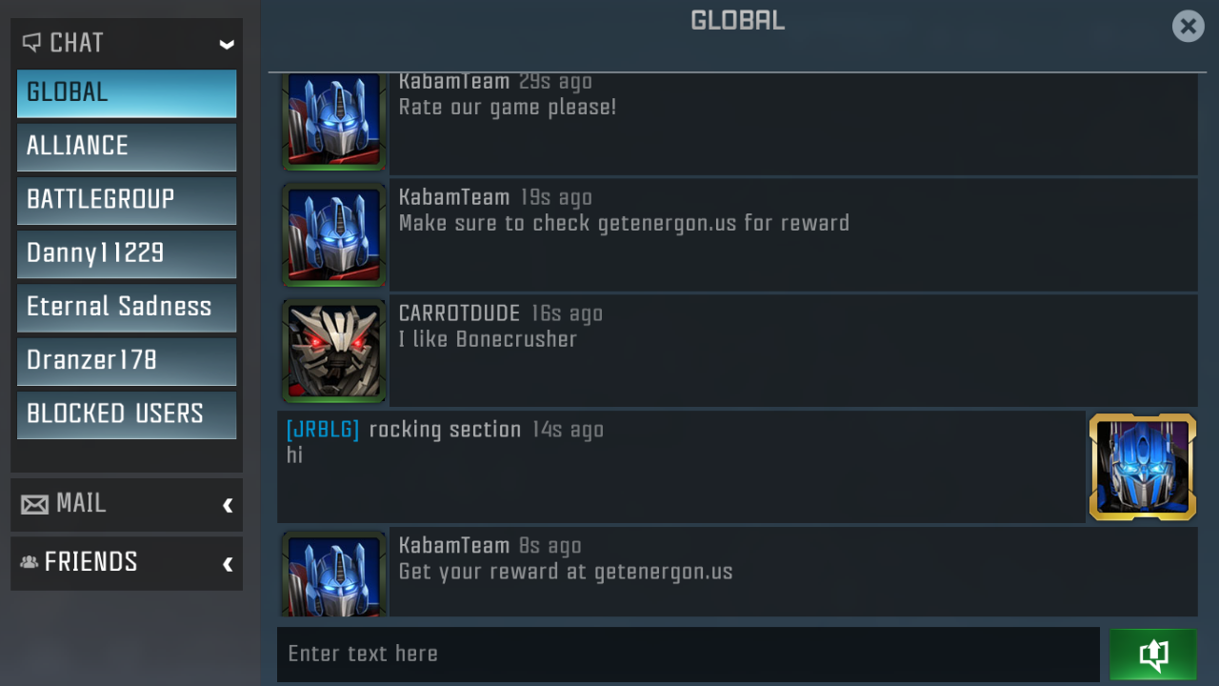Open CARROTDUDE's Bonecrusher avatar
The image size is (1219, 686).
click(334, 351)
